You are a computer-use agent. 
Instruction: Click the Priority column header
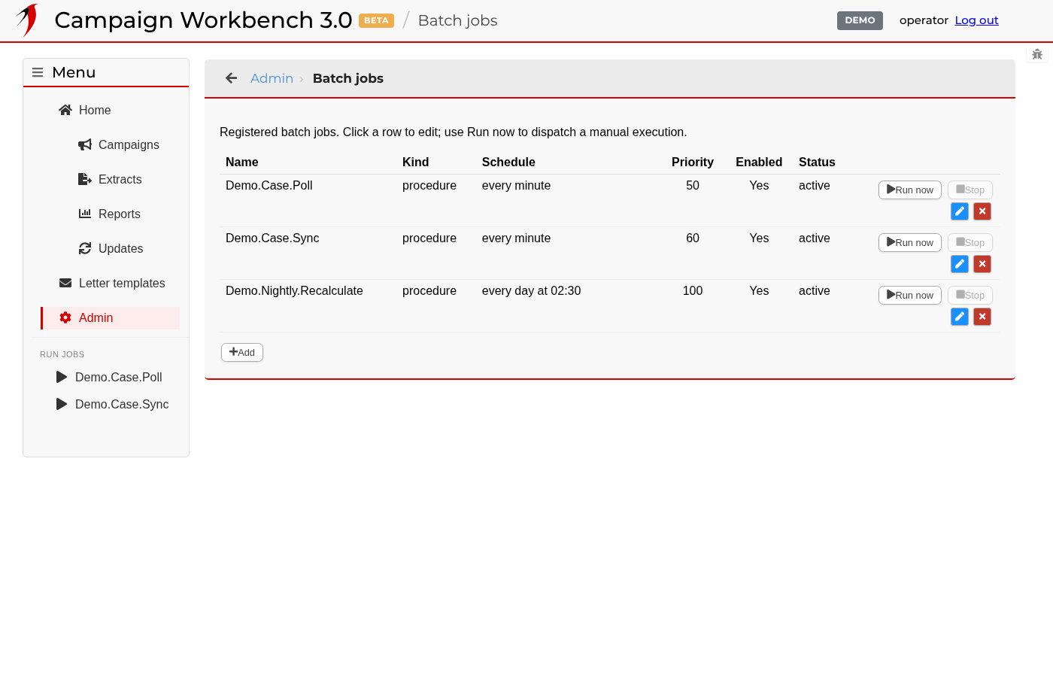pos(692,162)
